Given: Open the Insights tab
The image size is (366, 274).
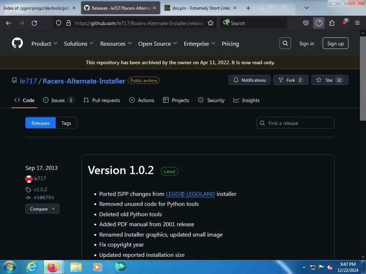Looking at the screenshot, I should (246, 100).
